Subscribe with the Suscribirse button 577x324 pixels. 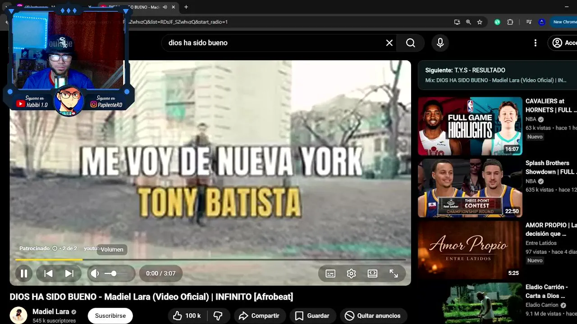[110, 315]
